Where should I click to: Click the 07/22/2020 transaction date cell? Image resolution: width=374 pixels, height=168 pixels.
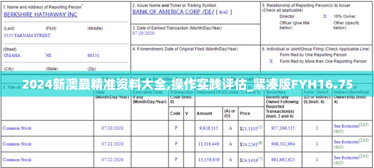[x=112, y=160]
